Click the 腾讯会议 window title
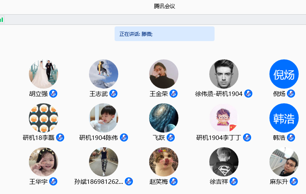Viewport: 306px width, 194px height. (165, 6)
